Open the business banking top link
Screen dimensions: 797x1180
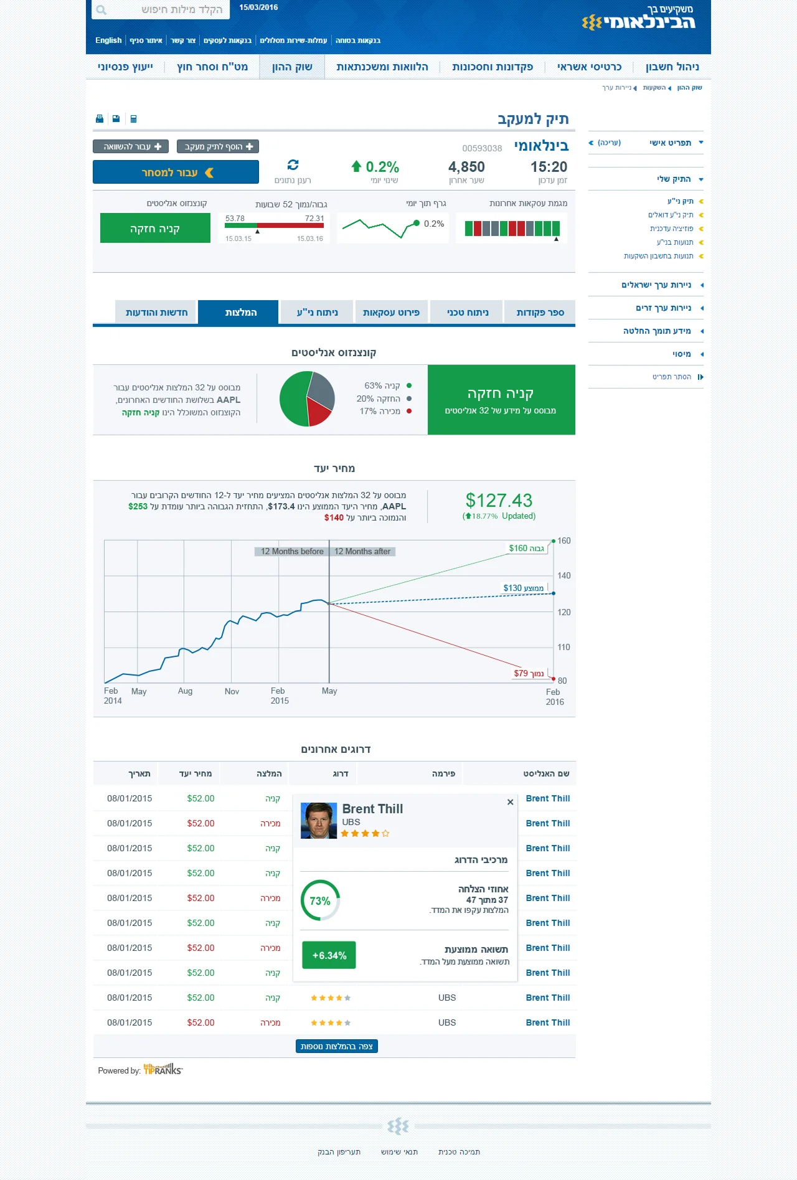[x=227, y=40]
